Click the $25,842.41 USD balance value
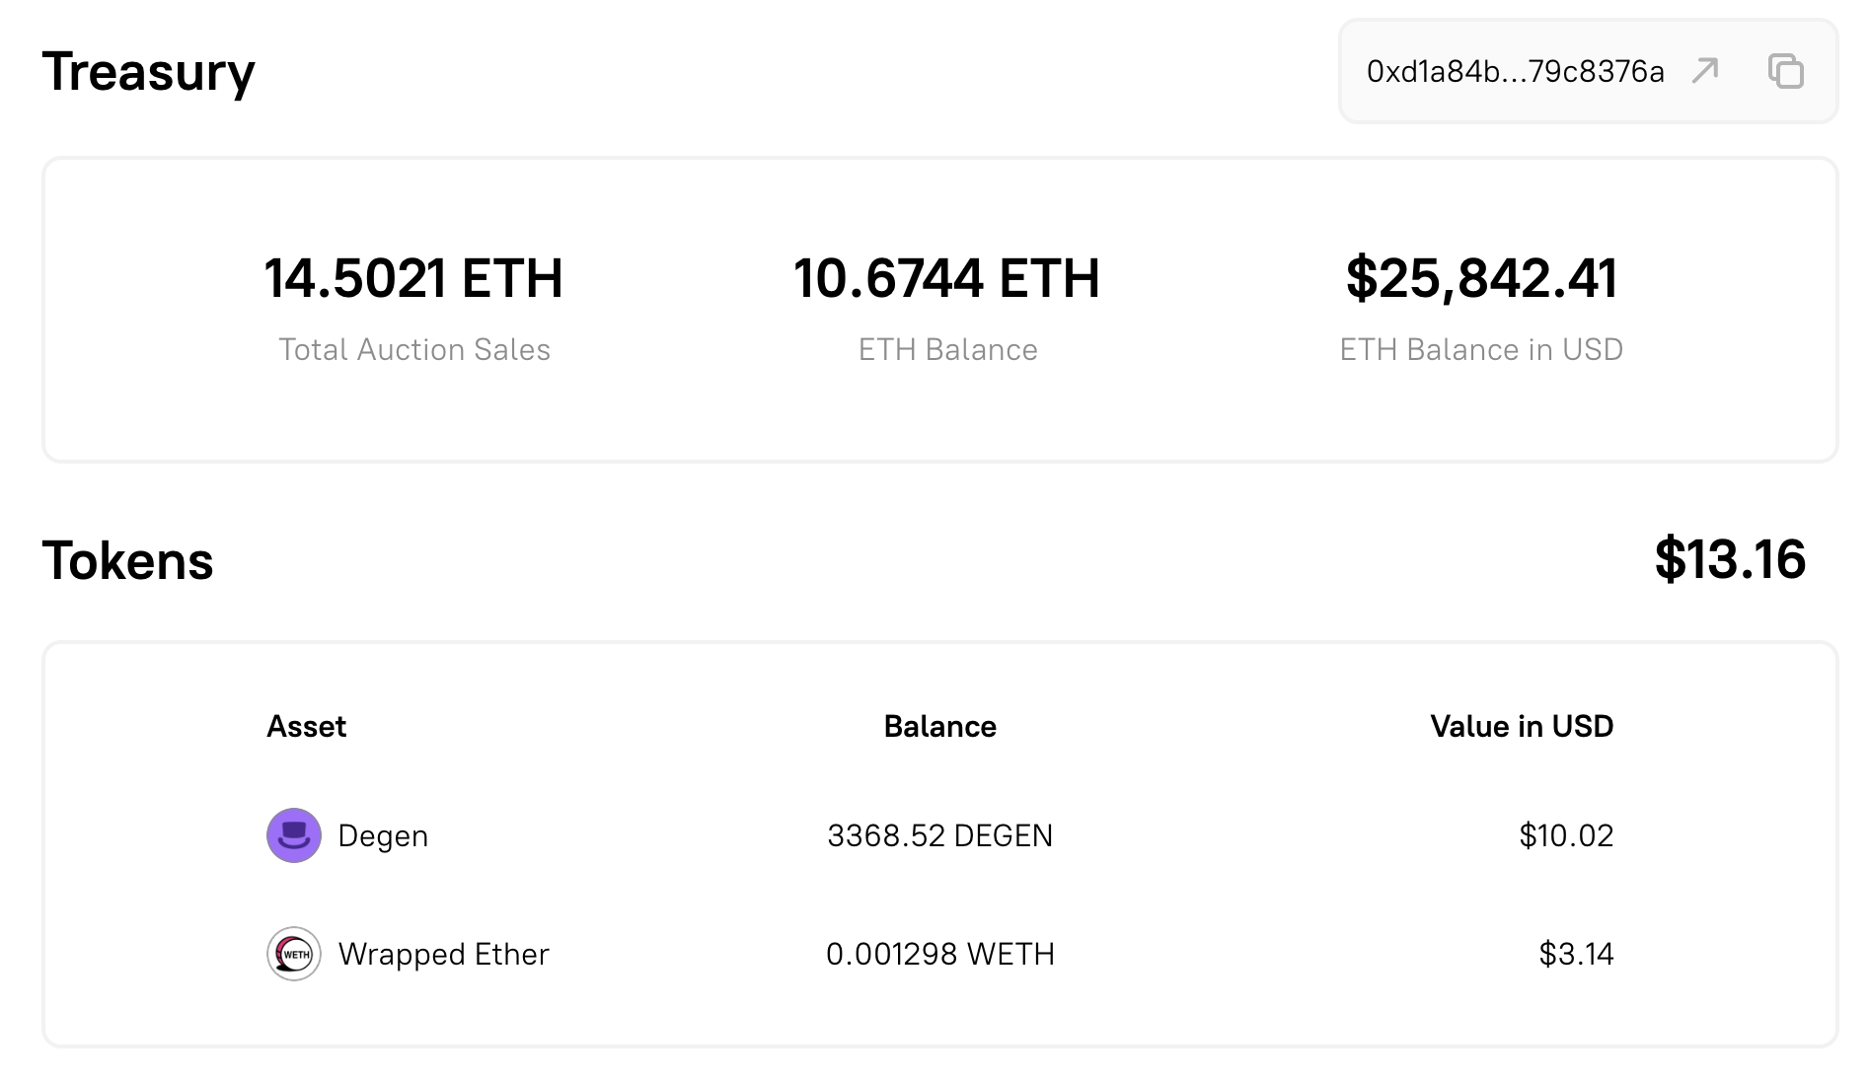 (1481, 278)
